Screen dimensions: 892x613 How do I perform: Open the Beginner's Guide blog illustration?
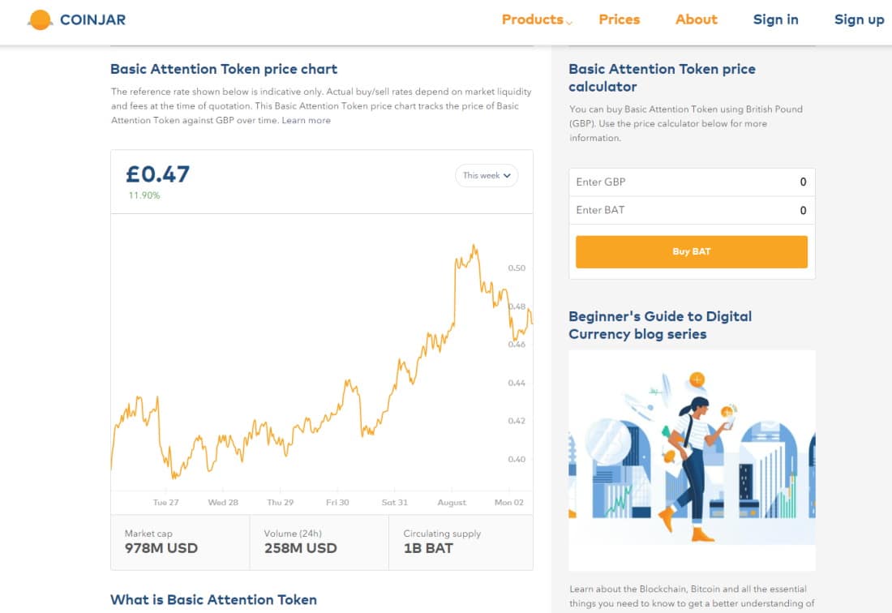692,460
